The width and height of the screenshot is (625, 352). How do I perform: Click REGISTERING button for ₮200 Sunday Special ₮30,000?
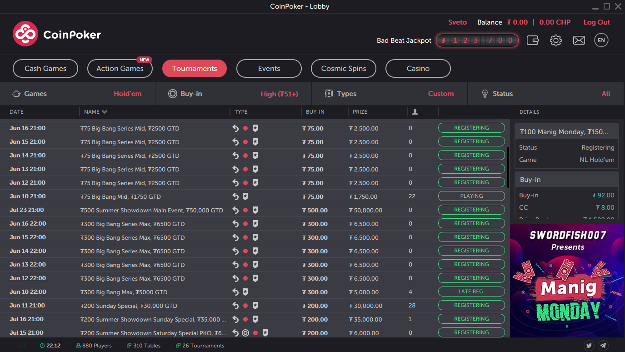[x=471, y=305]
